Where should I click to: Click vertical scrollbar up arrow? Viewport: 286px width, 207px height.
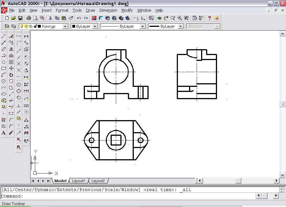coord(282,34)
